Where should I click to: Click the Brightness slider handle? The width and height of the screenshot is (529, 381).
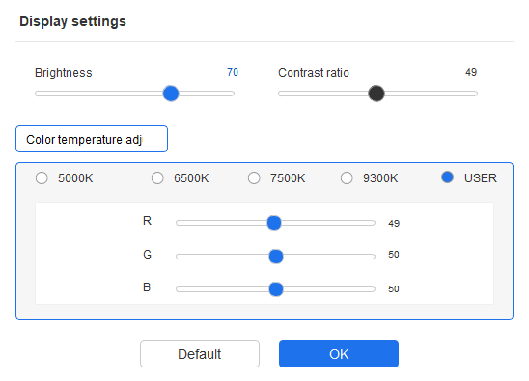point(171,94)
